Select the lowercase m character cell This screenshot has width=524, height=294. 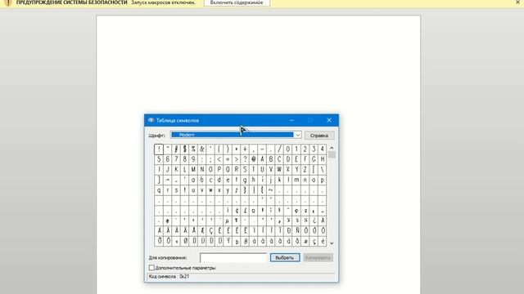tap(296, 180)
